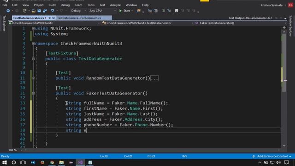Open the File menu
This screenshot has width=295, height=166.
tap(5, 5)
